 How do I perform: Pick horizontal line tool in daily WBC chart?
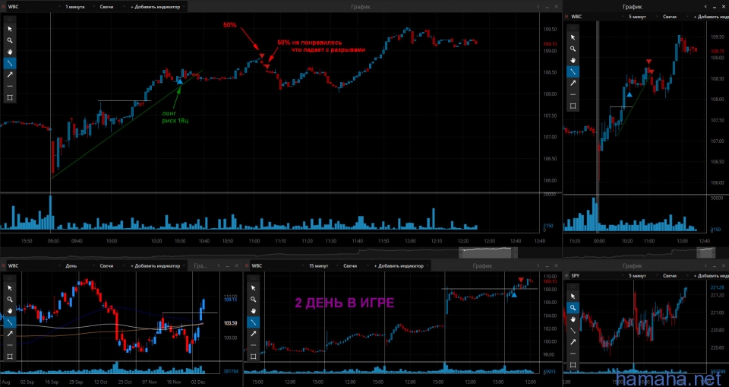click(10, 345)
